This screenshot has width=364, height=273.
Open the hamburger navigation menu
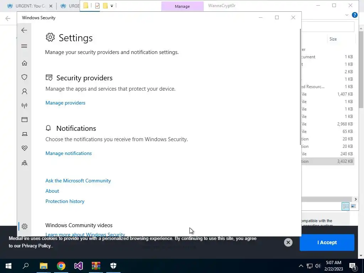(x=24, y=46)
